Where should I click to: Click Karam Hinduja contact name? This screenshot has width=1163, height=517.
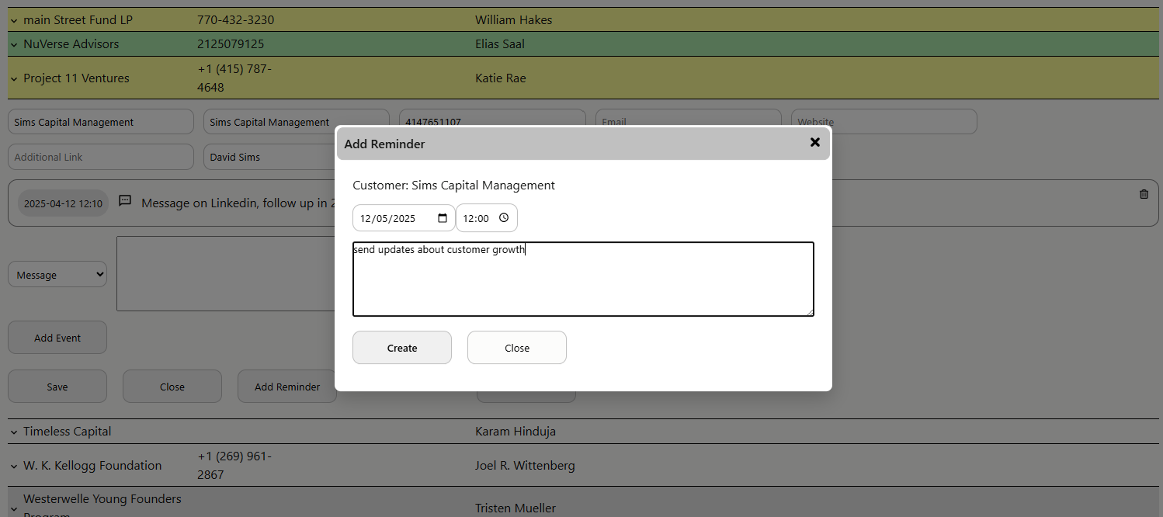point(516,432)
